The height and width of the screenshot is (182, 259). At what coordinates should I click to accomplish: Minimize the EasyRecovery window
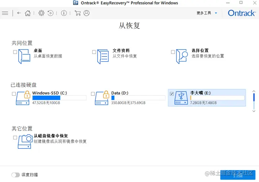click(x=228, y=3)
